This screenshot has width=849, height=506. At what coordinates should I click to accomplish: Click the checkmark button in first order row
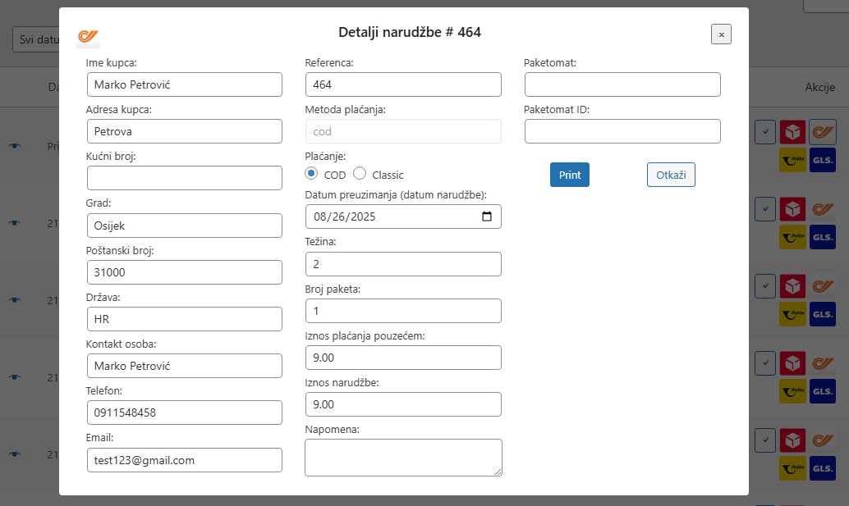[x=764, y=132]
